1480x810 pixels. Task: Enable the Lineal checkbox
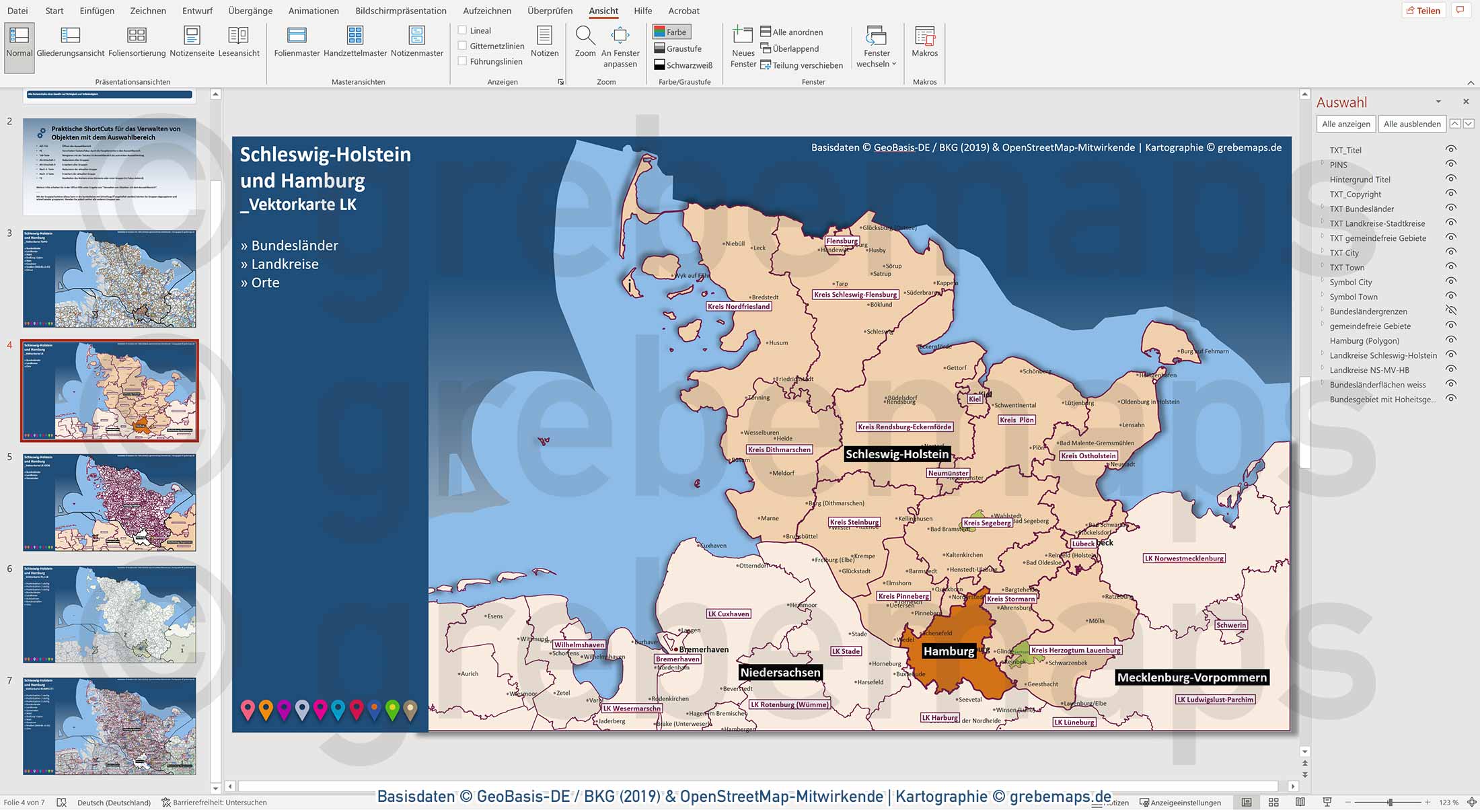click(462, 30)
